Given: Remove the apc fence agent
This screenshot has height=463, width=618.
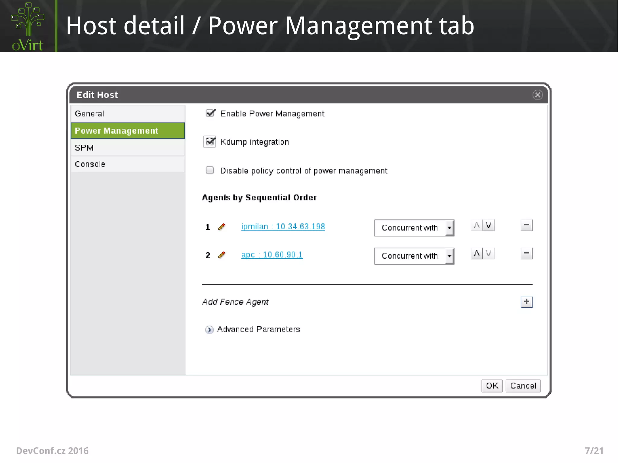Looking at the screenshot, I should [526, 253].
